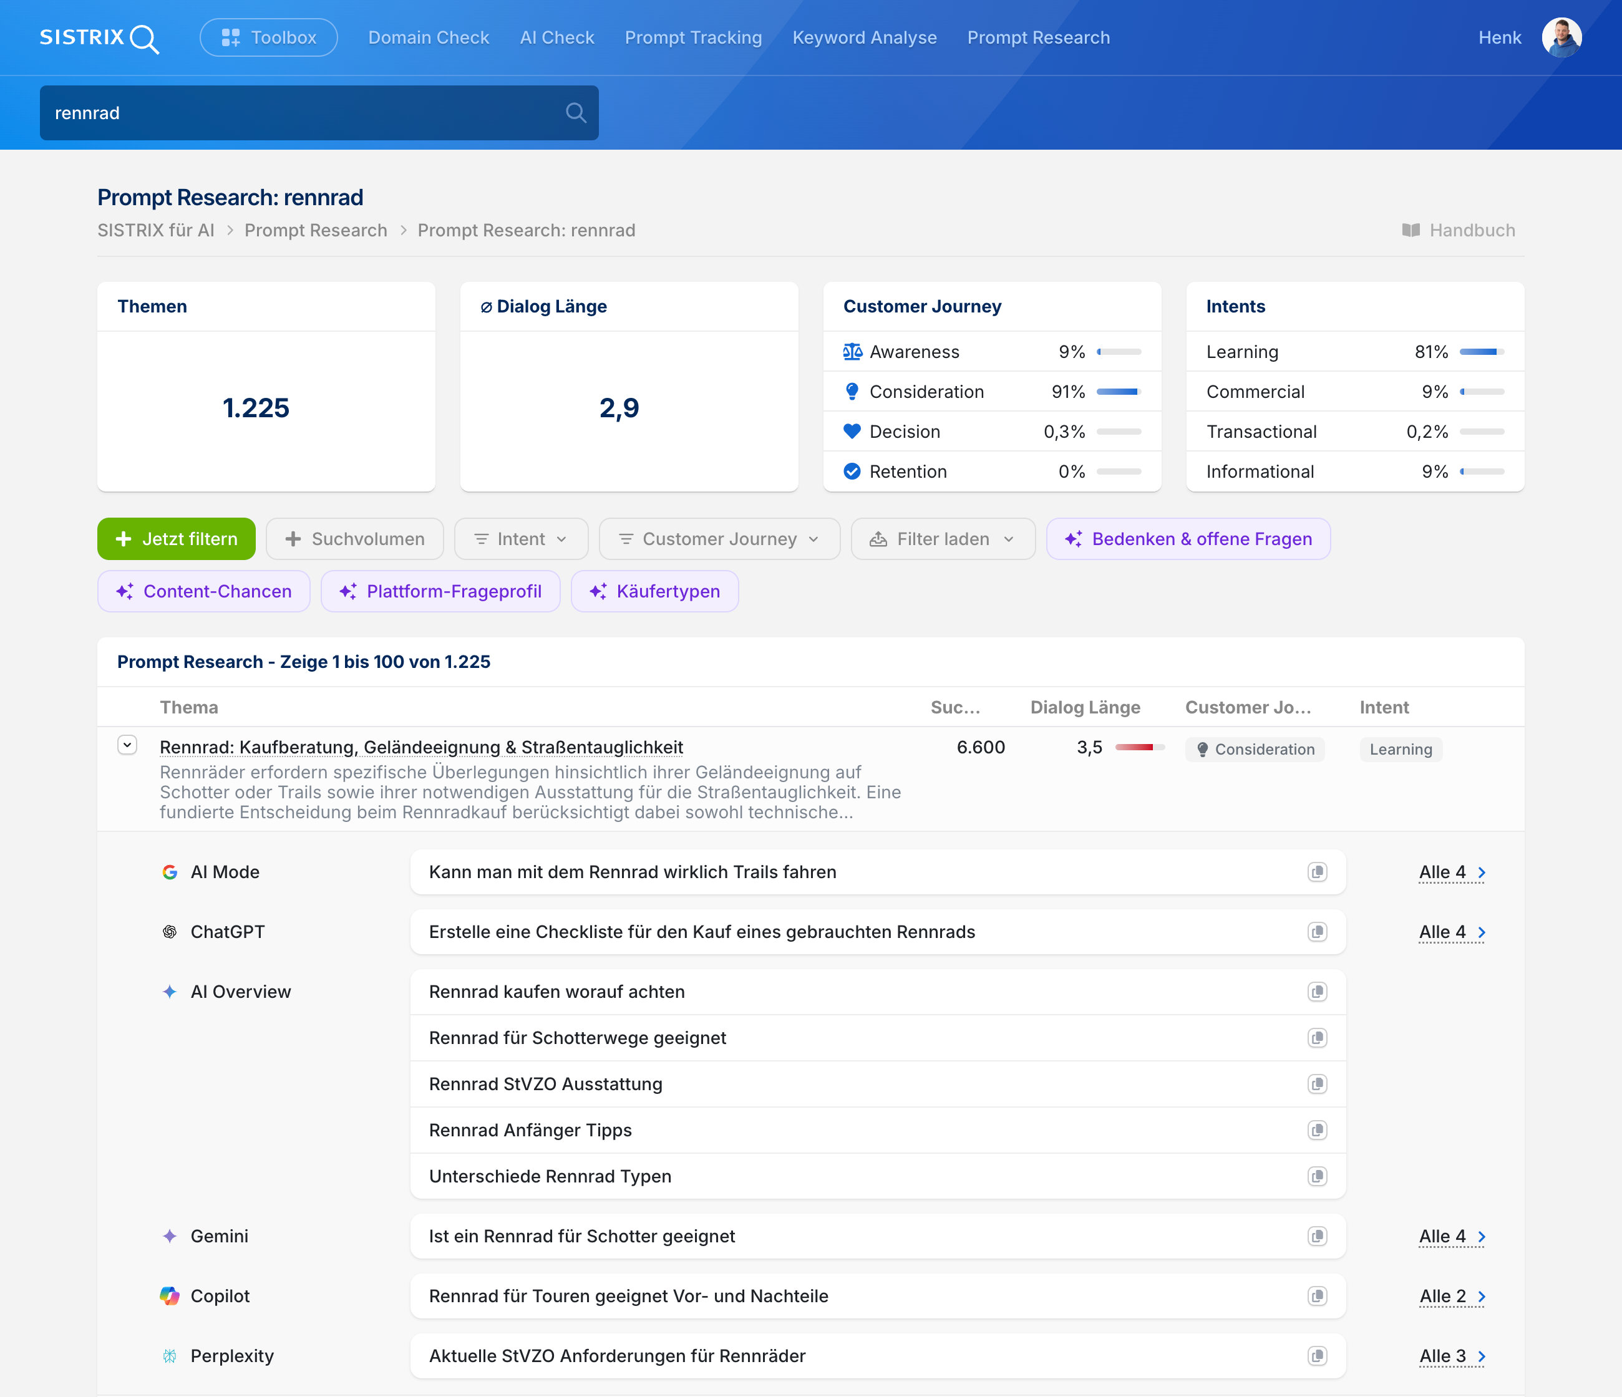1622x1397 pixels.
Task: Click the Dialog Länge column header
Action: point(1085,707)
